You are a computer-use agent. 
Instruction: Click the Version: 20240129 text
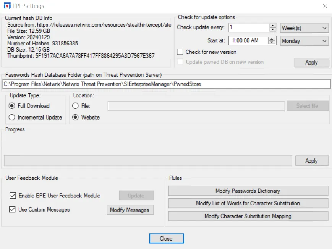point(29,37)
